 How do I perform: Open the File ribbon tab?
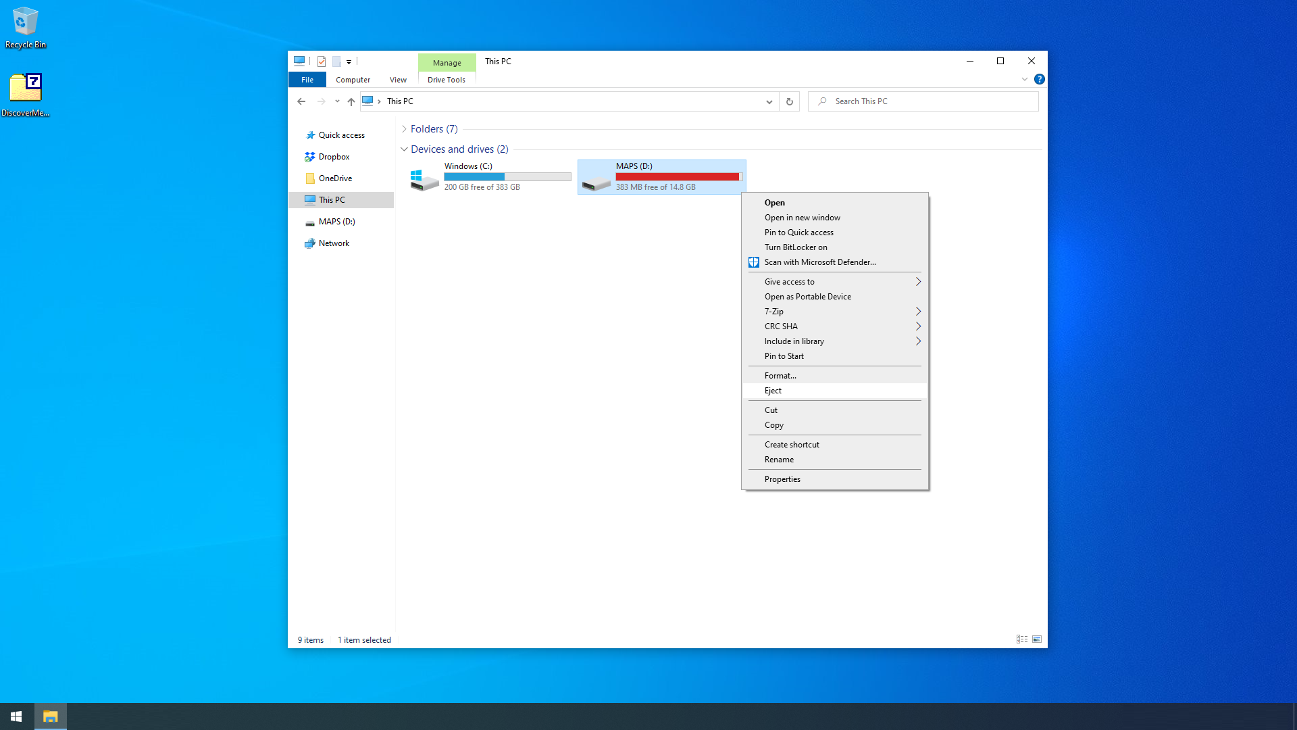(x=307, y=80)
